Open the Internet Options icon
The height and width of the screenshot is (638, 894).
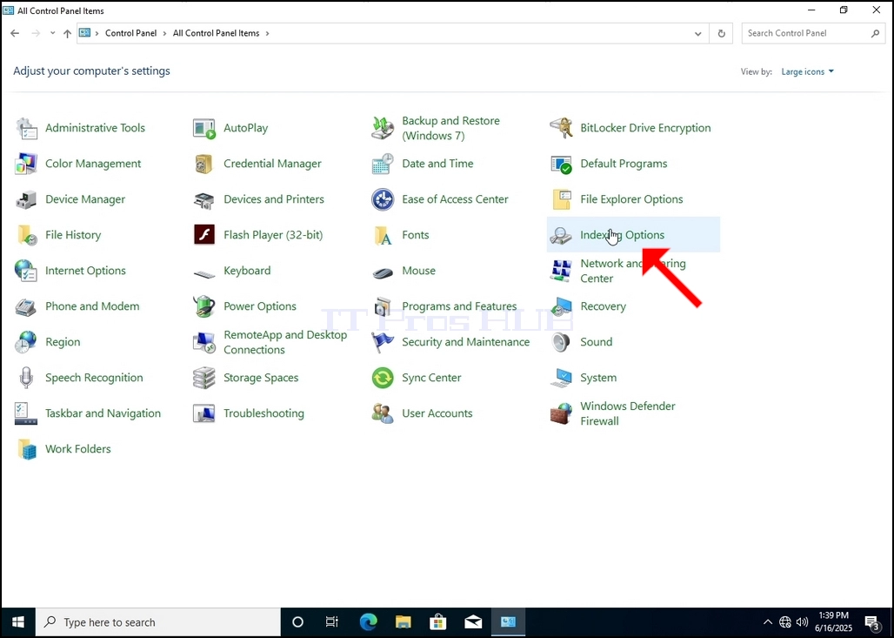(x=26, y=271)
